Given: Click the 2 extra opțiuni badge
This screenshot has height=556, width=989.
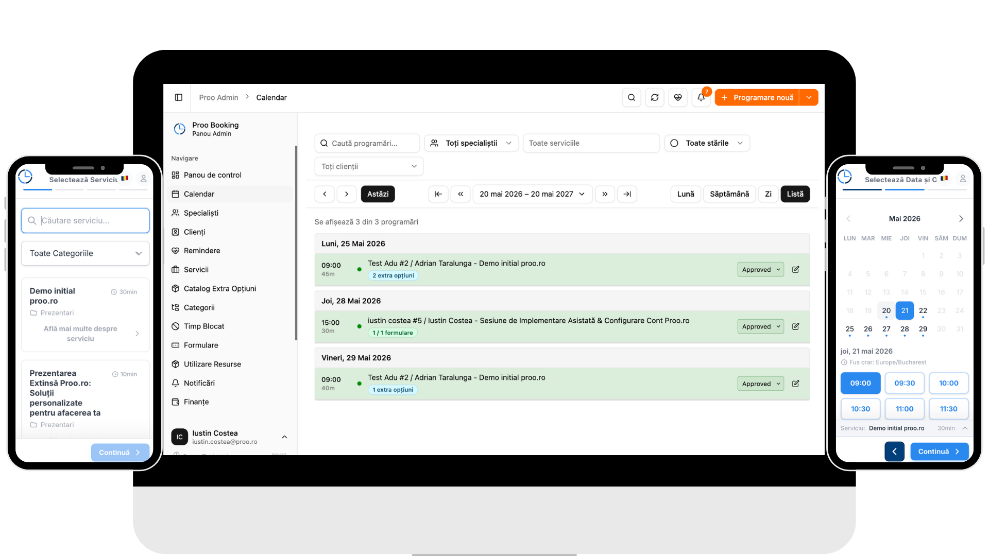Looking at the screenshot, I should [x=394, y=275].
